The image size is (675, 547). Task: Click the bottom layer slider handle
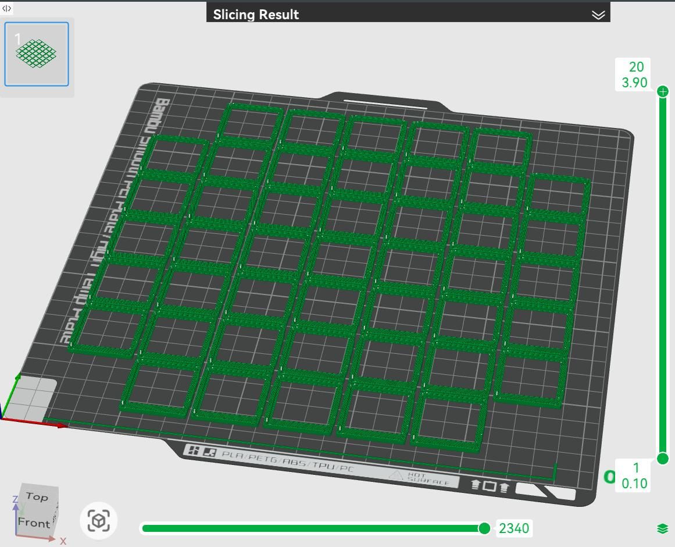point(663,459)
